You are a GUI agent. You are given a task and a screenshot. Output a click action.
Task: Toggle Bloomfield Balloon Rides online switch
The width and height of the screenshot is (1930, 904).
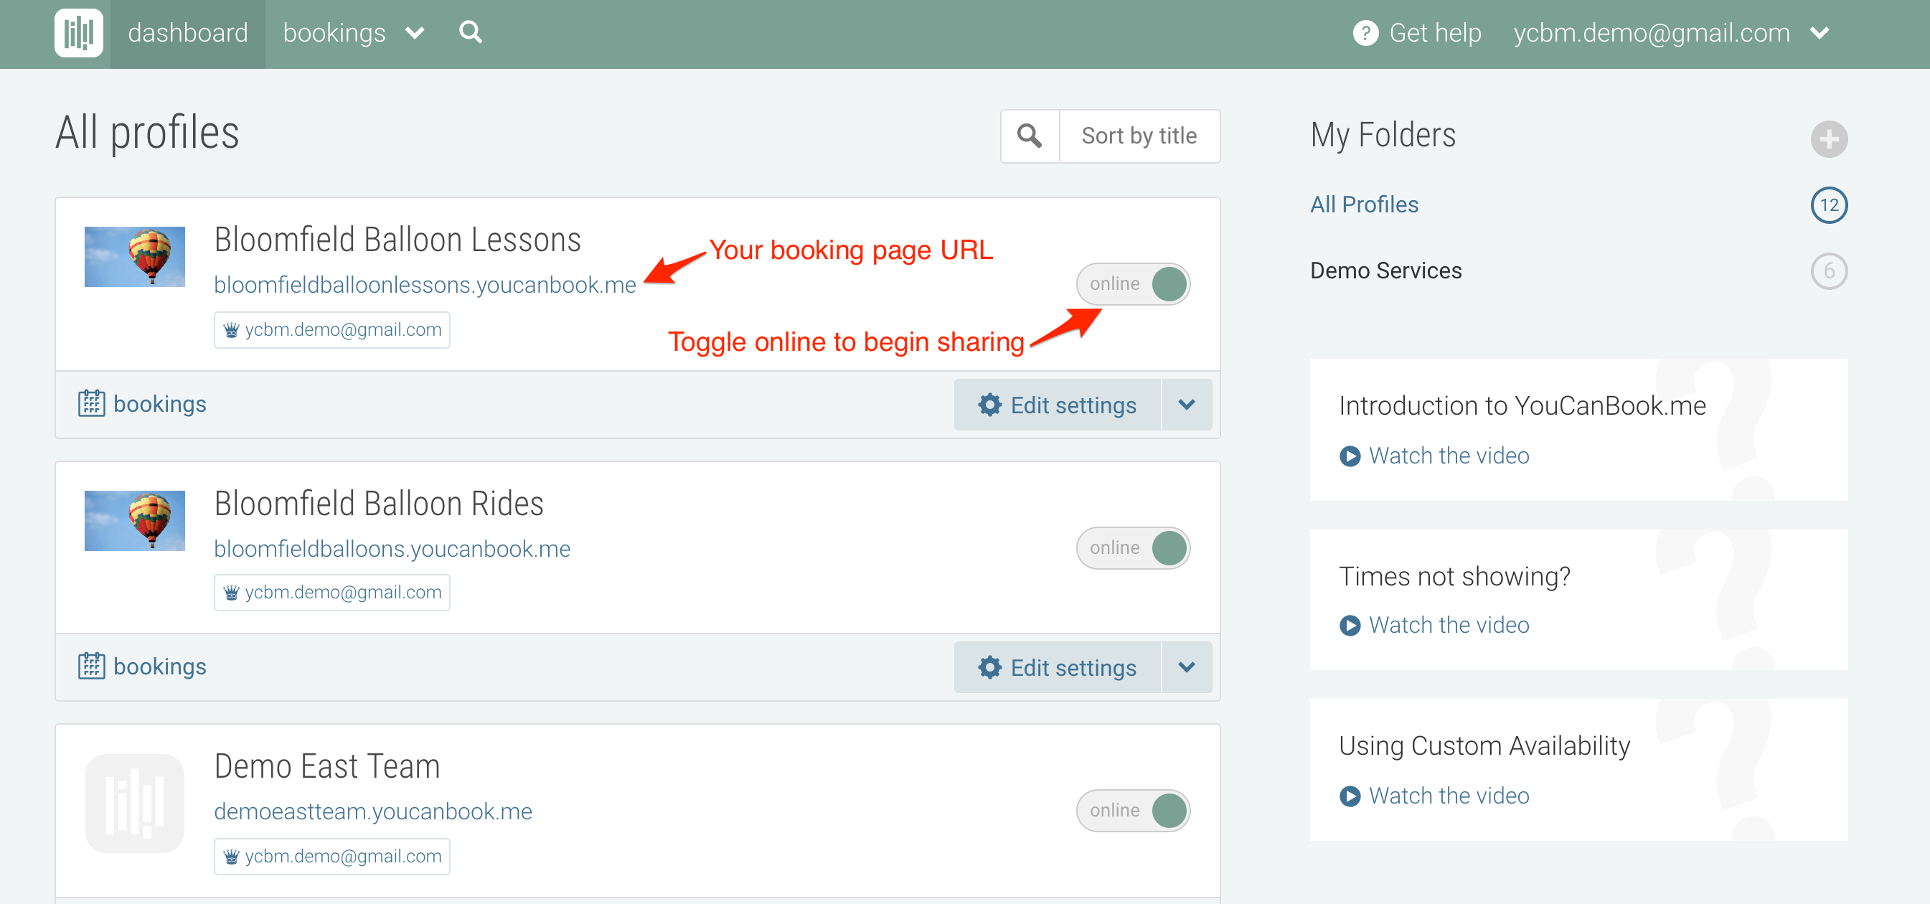[x=1133, y=547]
